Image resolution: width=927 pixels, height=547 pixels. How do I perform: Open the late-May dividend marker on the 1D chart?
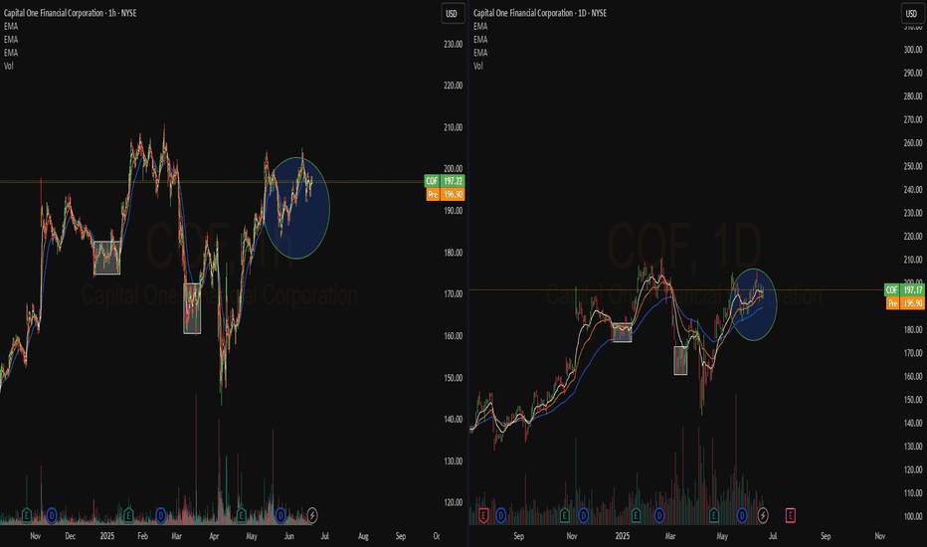(x=743, y=515)
